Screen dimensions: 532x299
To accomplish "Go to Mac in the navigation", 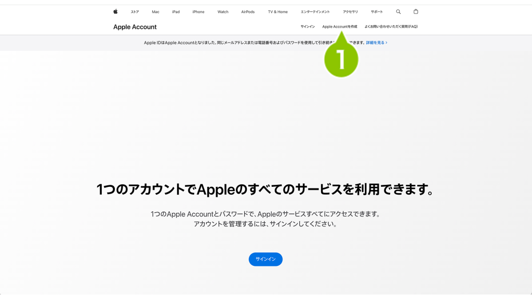I will coord(155,12).
